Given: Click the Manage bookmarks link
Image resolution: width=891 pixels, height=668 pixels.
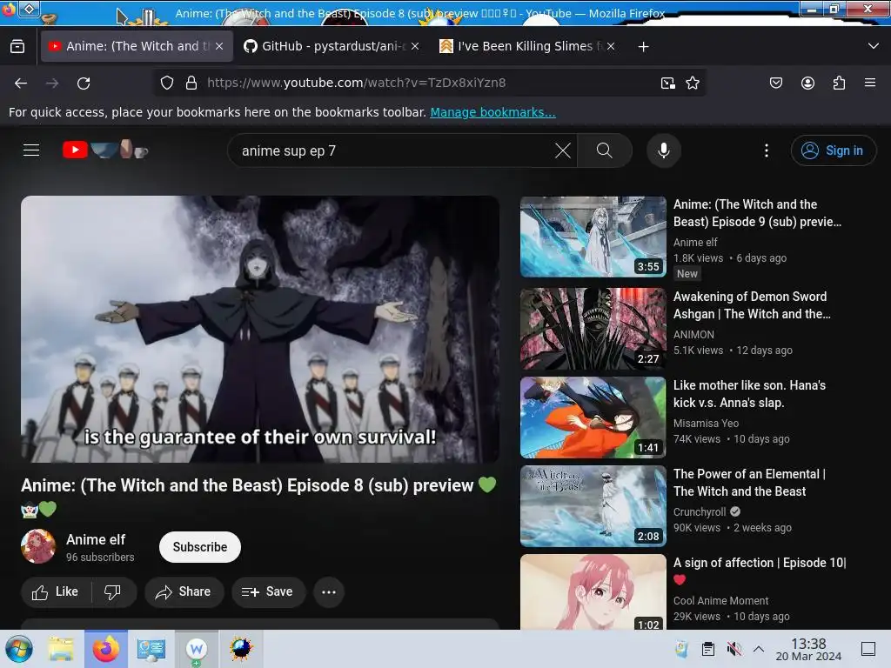Looking at the screenshot, I should click(x=492, y=112).
